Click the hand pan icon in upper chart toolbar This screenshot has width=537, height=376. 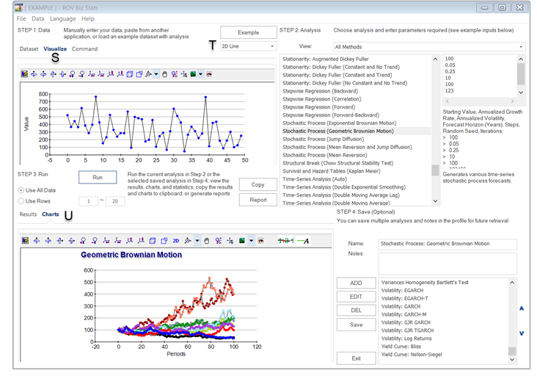pos(165,74)
